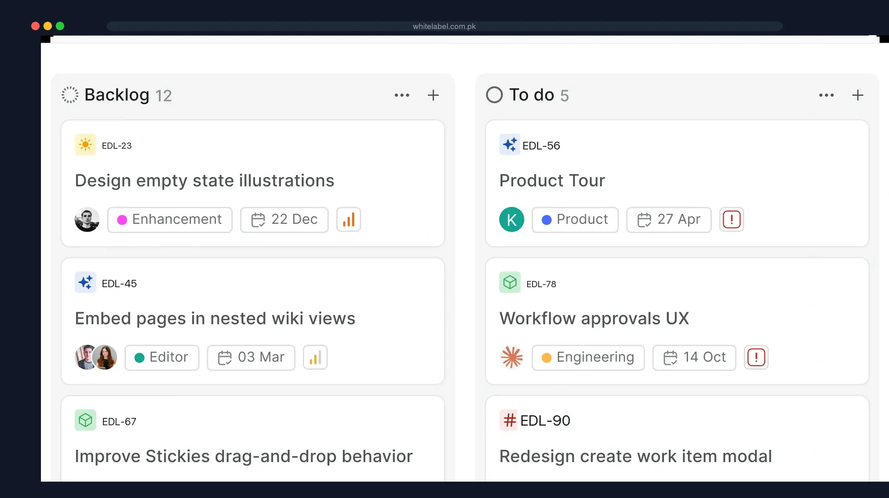Click the man's avatar on Embed pages card
The height and width of the screenshot is (498, 889).
point(84,357)
